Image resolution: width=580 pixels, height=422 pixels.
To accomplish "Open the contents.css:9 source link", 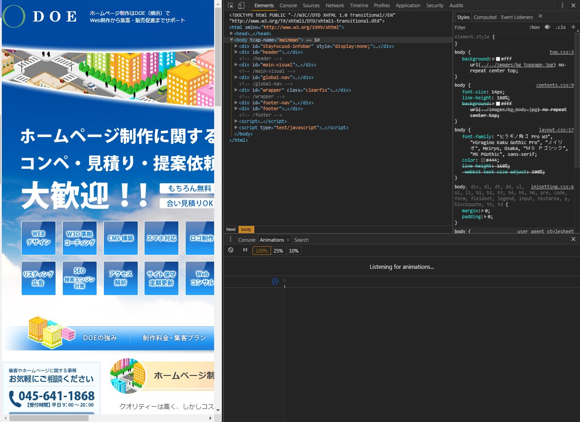I will [x=555, y=85].
